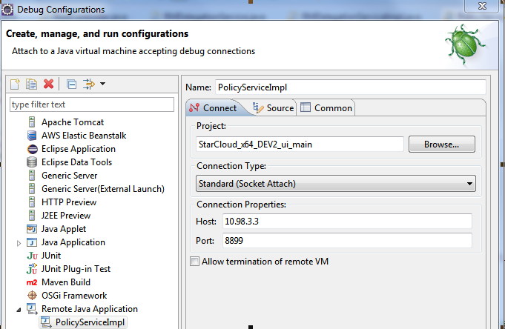Image resolution: width=505 pixels, height=329 pixels.
Task: Switch to the Connect tab
Action: click(x=214, y=108)
